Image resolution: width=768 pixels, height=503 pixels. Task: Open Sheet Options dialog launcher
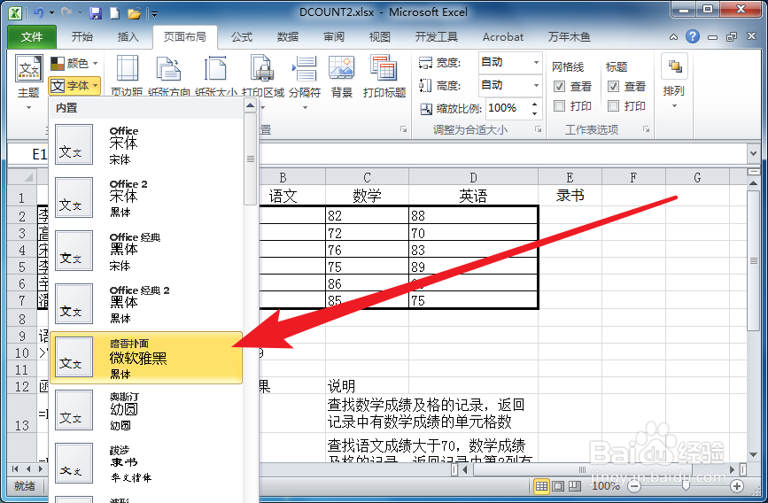click(x=646, y=129)
